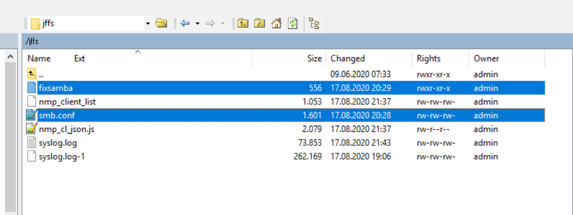Image resolution: width=573 pixels, height=215 pixels.
Task: Click the parent folder up icon
Action: 32,74
